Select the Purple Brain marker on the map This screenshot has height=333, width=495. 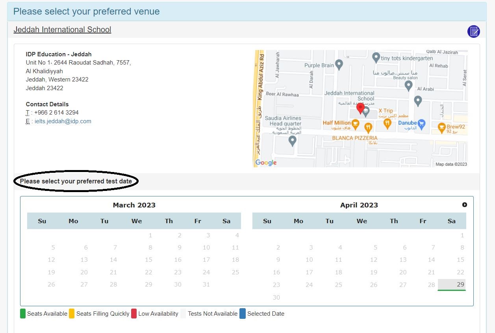point(339,64)
